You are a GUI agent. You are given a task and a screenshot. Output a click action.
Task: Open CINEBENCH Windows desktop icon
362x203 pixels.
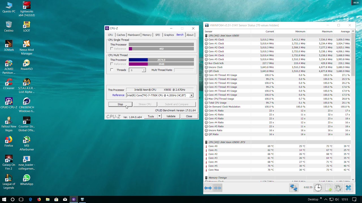click(x=27, y=105)
